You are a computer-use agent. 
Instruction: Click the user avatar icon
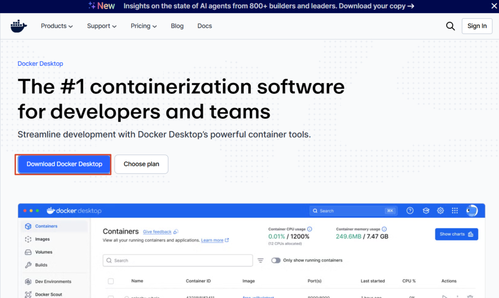click(472, 210)
